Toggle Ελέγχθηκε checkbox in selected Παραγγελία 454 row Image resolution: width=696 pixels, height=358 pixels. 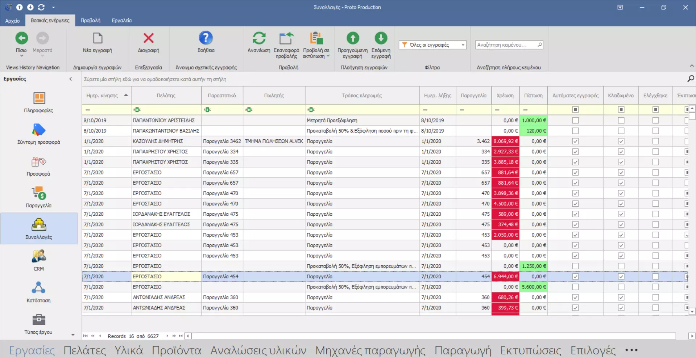point(655,277)
